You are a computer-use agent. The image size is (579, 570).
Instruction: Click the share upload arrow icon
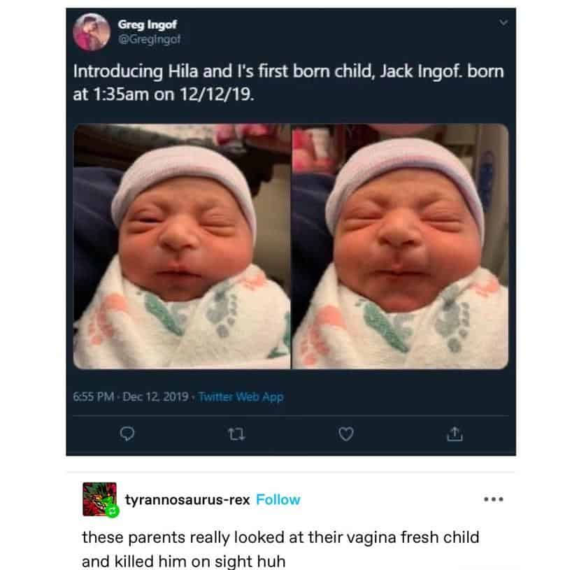[455, 435]
